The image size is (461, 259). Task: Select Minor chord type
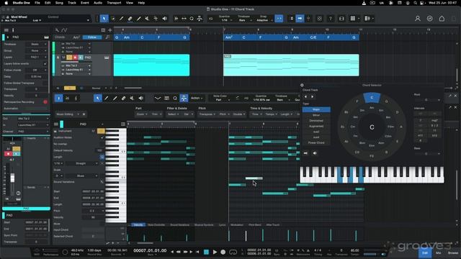pyautogui.click(x=316, y=115)
